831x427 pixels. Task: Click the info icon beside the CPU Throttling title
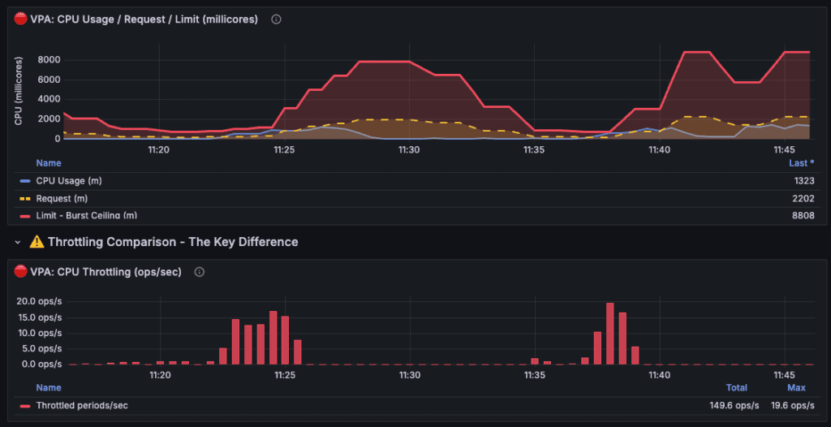[200, 272]
